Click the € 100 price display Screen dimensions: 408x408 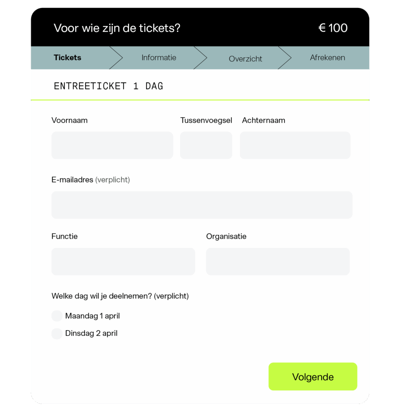(333, 28)
